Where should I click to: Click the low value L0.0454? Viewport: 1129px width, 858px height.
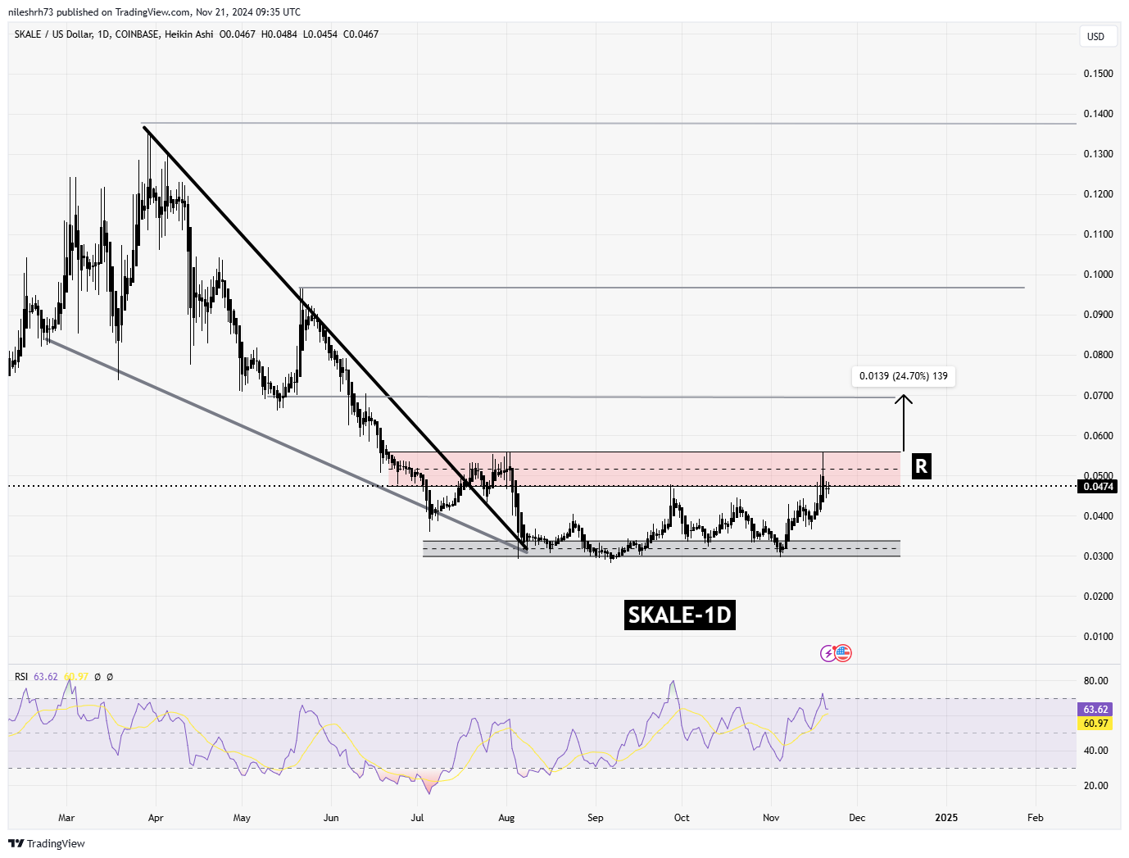(x=320, y=34)
